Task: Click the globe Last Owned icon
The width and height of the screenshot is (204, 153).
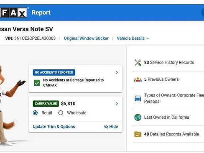Action: point(138,117)
